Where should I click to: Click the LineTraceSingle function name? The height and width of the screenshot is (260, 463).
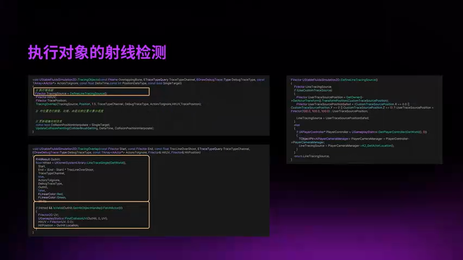pos(98,163)
